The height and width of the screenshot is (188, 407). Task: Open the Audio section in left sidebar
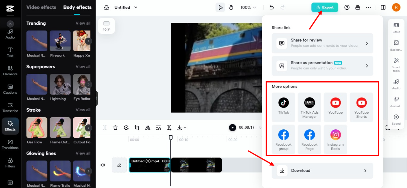(10, 34)
